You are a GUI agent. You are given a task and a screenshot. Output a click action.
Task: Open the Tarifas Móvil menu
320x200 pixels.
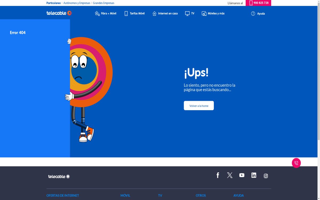[134, 13]
